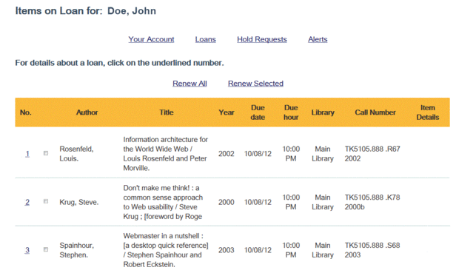The width and height of the screenshot is (456, 273).
Task: Open details for loan number 3
Action: [x=27, y=250]
